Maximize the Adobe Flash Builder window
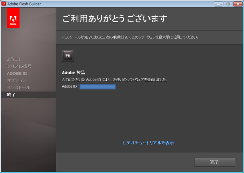This screenshot has height=173, width=244. [228, 4]
